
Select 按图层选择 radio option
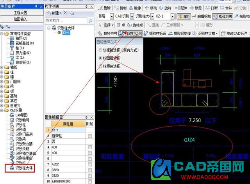coord(100,58)
